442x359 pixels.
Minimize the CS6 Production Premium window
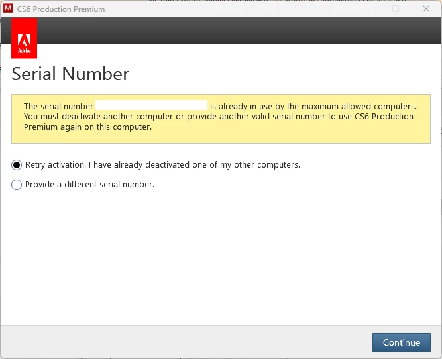366,9
